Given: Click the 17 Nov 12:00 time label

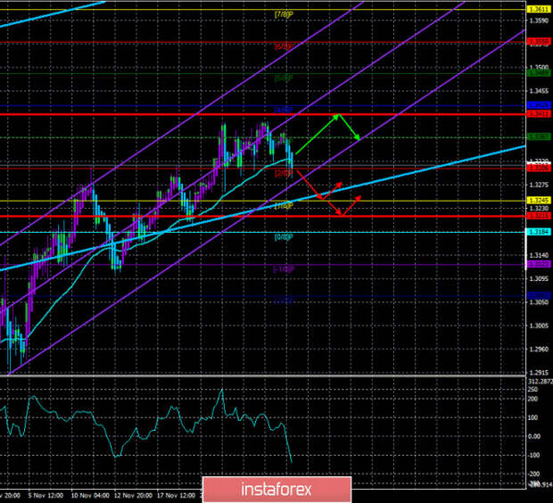Looking at the screenshot, I should (x=176, y=496).
